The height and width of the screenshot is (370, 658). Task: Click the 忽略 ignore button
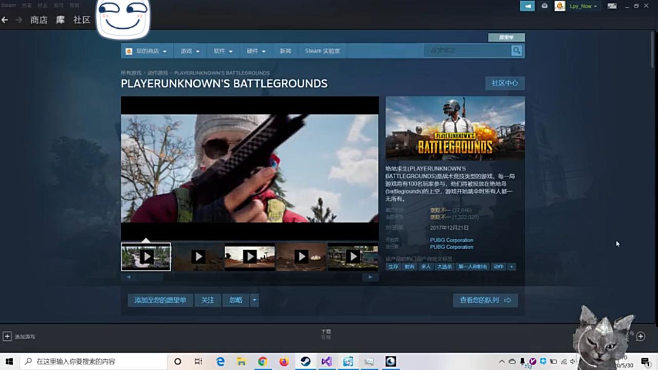tap(236, 300)
